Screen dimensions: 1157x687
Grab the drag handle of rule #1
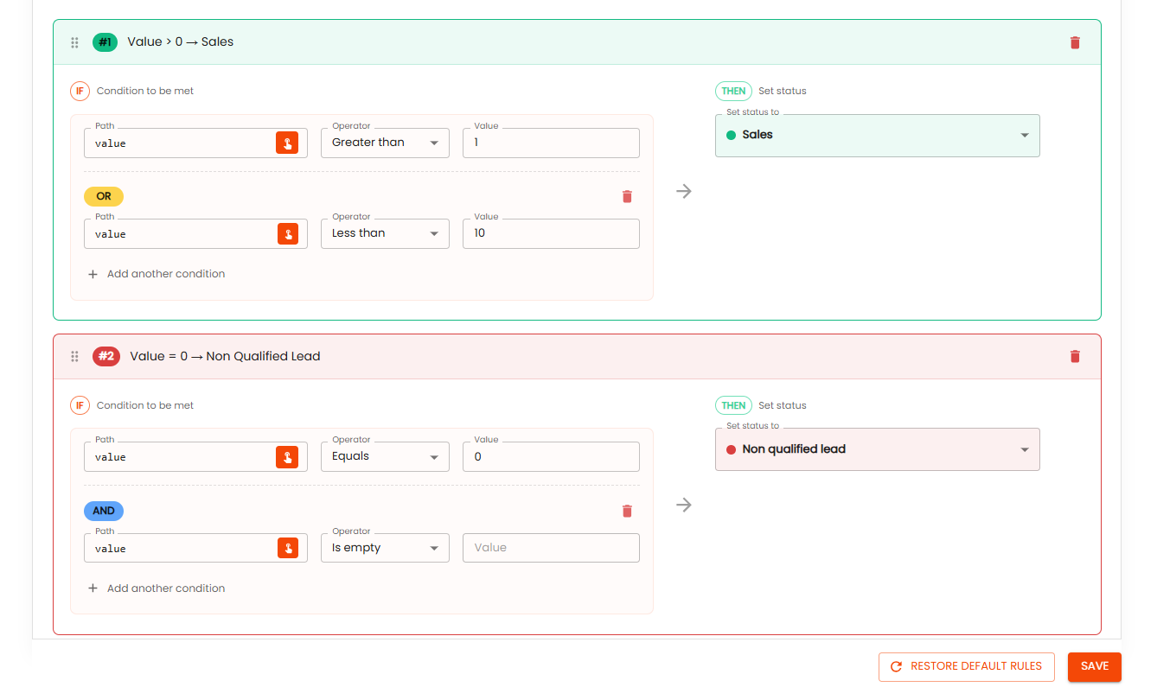coord(74,42)
